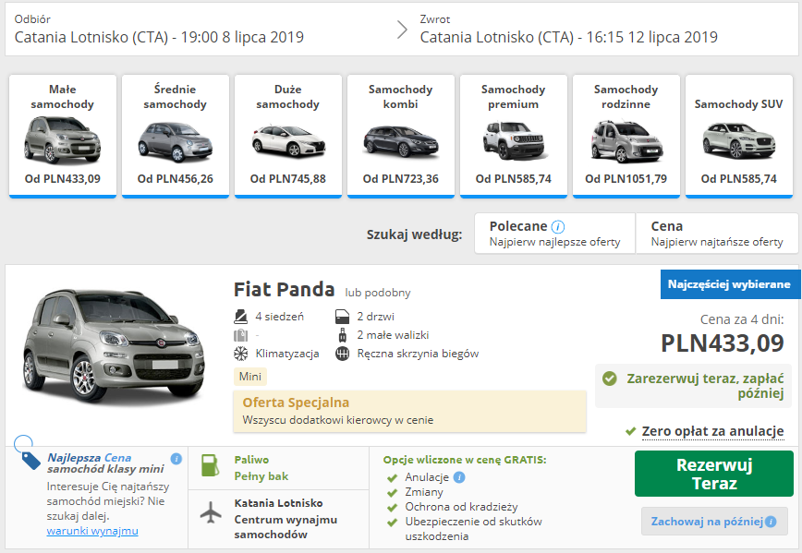Select the Samochody premium category card

[514, 136]
